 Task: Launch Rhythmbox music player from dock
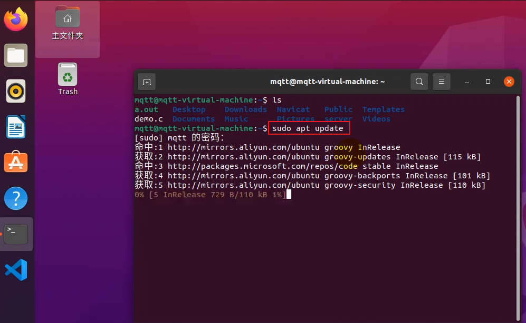(16, 91)
